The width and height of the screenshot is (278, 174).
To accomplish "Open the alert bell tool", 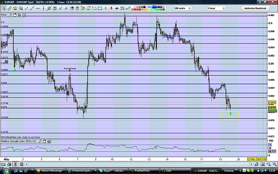I will 15,8.
